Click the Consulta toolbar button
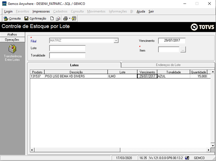Viewport: 216px width, 161px height. pyautogui.click(x=12, y=18)
